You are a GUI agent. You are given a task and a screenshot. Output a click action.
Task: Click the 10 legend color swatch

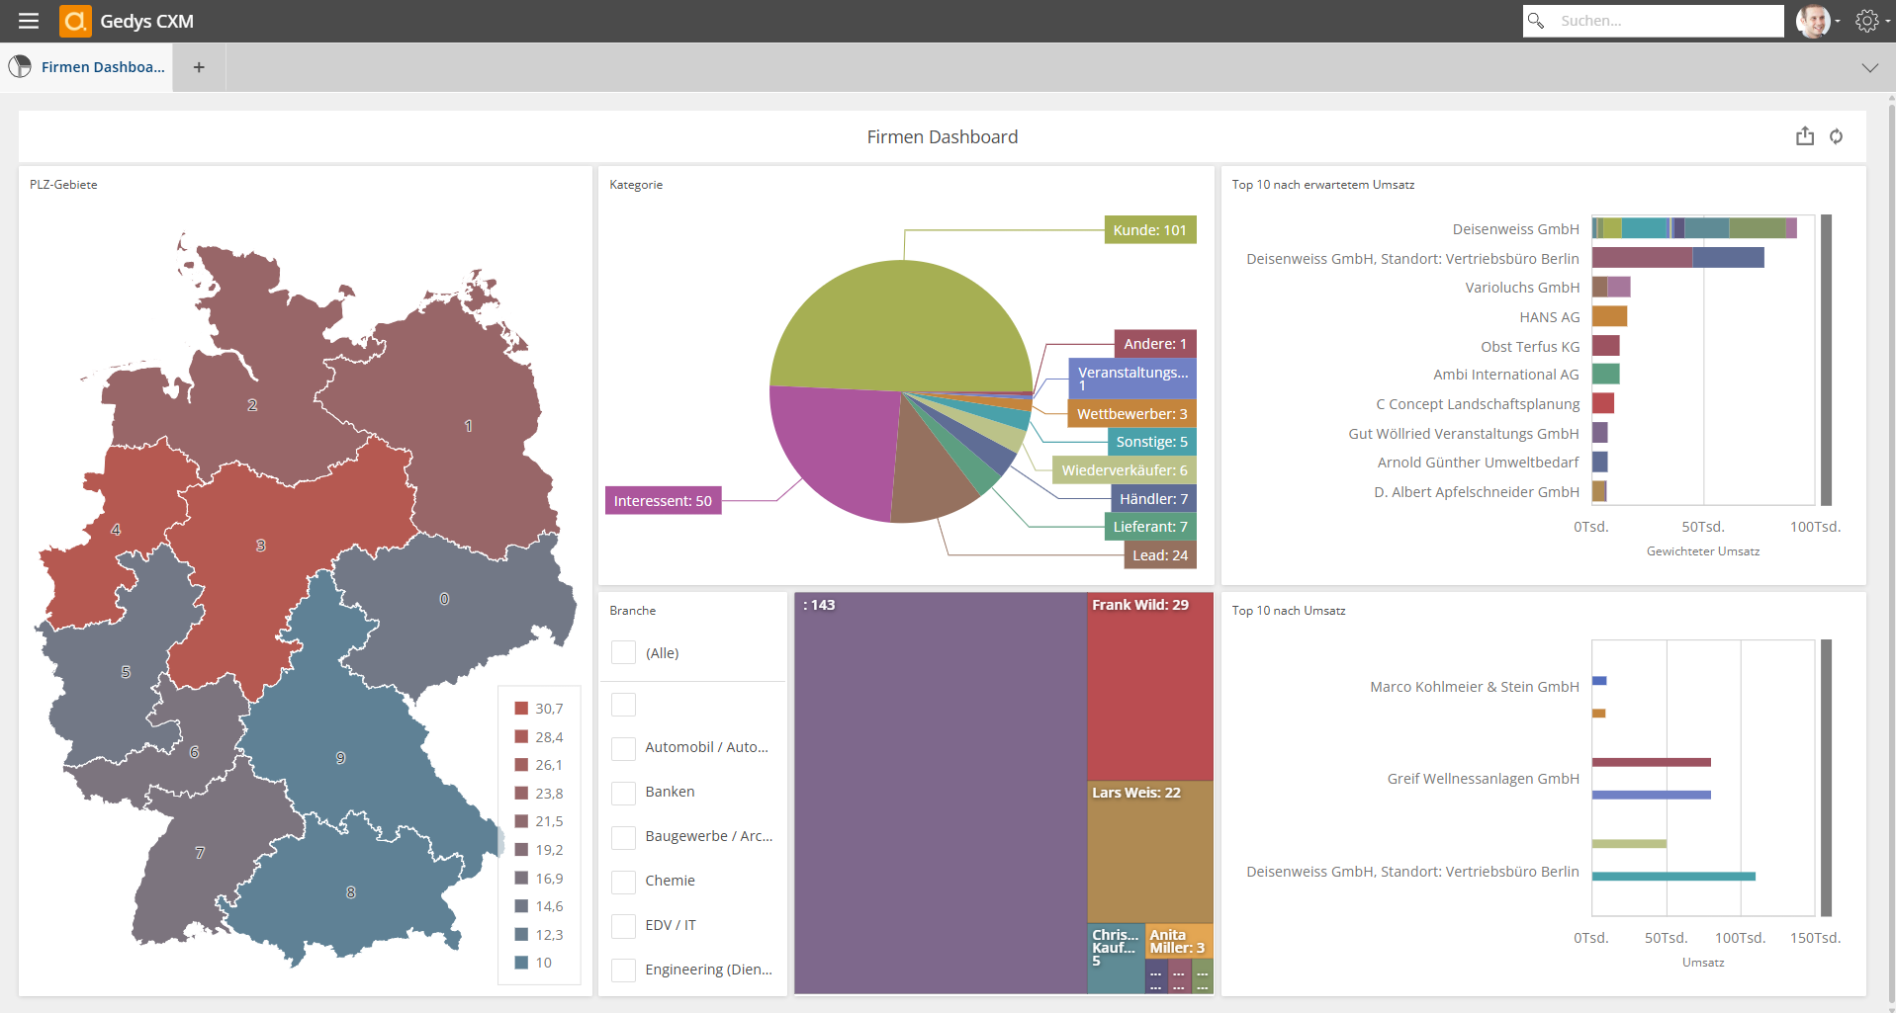click(x=521, y=962)
